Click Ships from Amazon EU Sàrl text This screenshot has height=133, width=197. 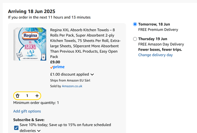[x=70, y=80]
